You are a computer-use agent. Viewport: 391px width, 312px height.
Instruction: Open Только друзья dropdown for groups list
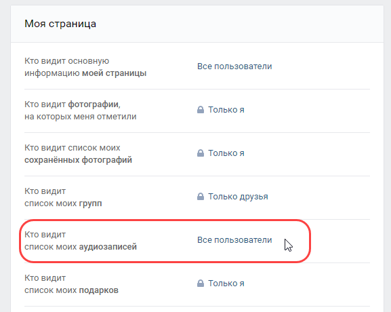pos(238,197)
